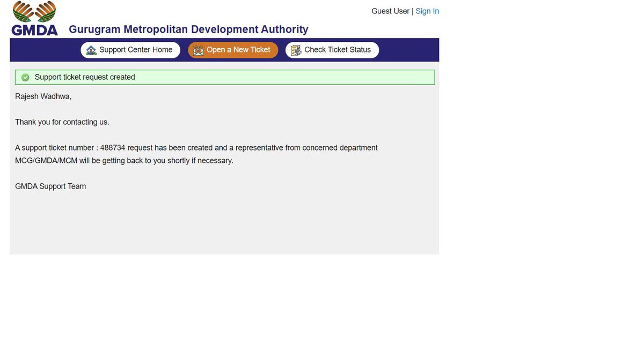Click the Guest User label

pyautogui.click(x=390, y=11)
